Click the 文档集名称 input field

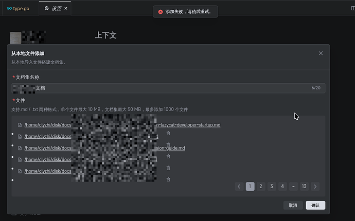(168, 88)
